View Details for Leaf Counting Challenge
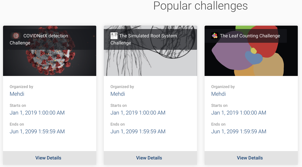The image size is (302, 167). point(250,158)
